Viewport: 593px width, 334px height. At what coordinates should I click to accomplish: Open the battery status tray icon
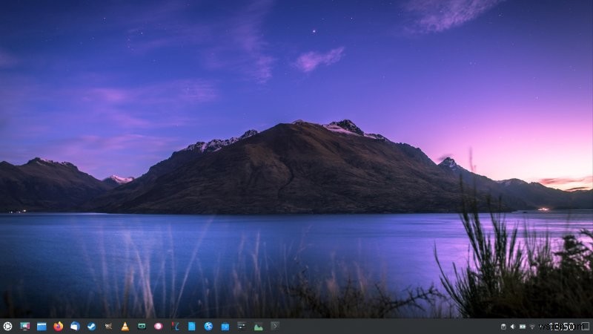(523, 327)
